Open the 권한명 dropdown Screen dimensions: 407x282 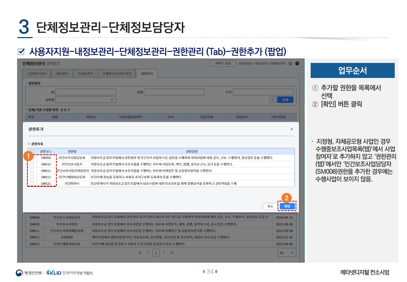pos(85,100)
